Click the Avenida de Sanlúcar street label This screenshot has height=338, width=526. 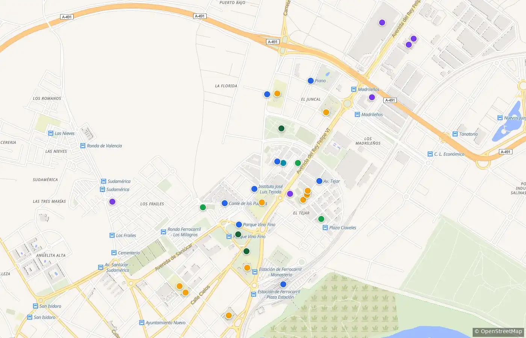coord(174,257)
